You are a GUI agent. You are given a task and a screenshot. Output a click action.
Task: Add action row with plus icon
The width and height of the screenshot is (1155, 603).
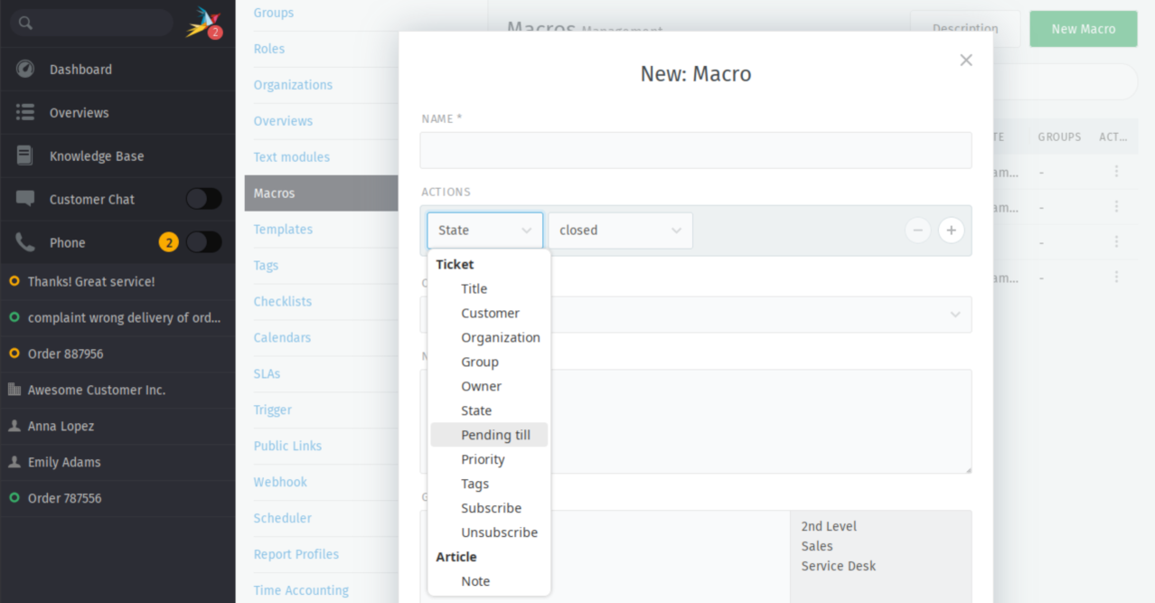(951, 231)
